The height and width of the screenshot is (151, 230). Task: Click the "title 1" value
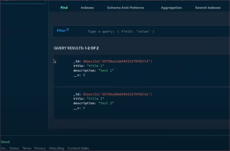(x=95, y=66)
